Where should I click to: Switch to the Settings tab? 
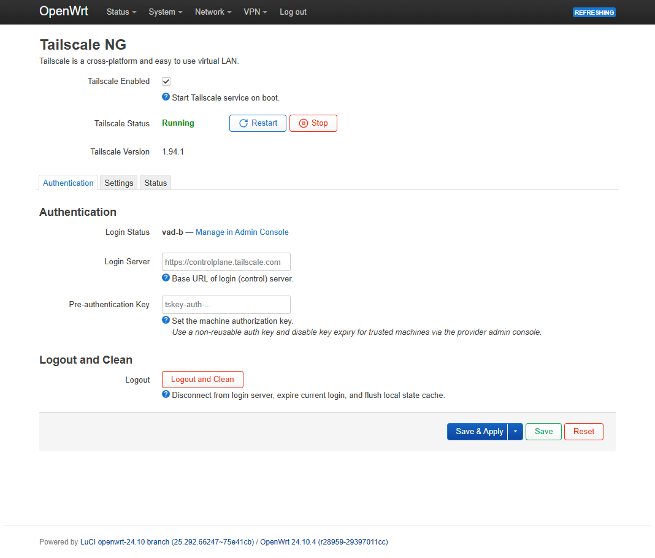118,183
